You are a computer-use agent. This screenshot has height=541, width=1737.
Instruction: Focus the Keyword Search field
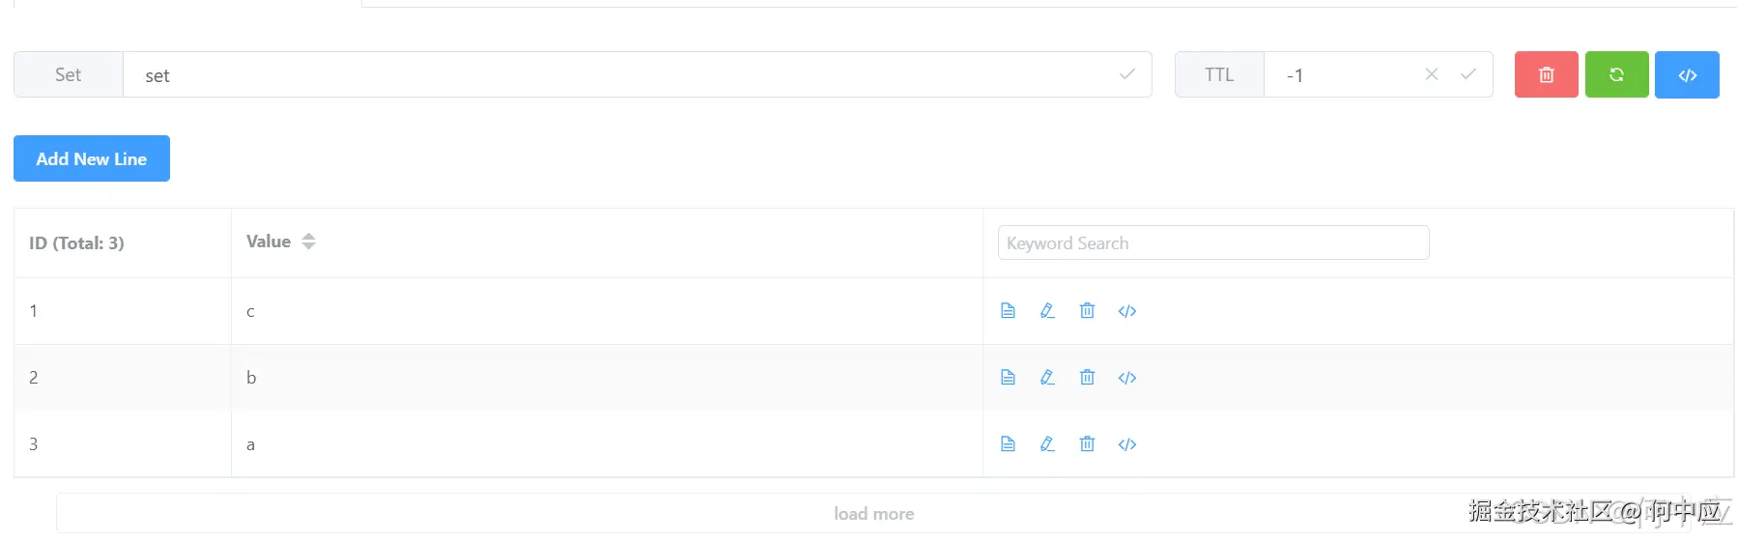(1212, 243)
